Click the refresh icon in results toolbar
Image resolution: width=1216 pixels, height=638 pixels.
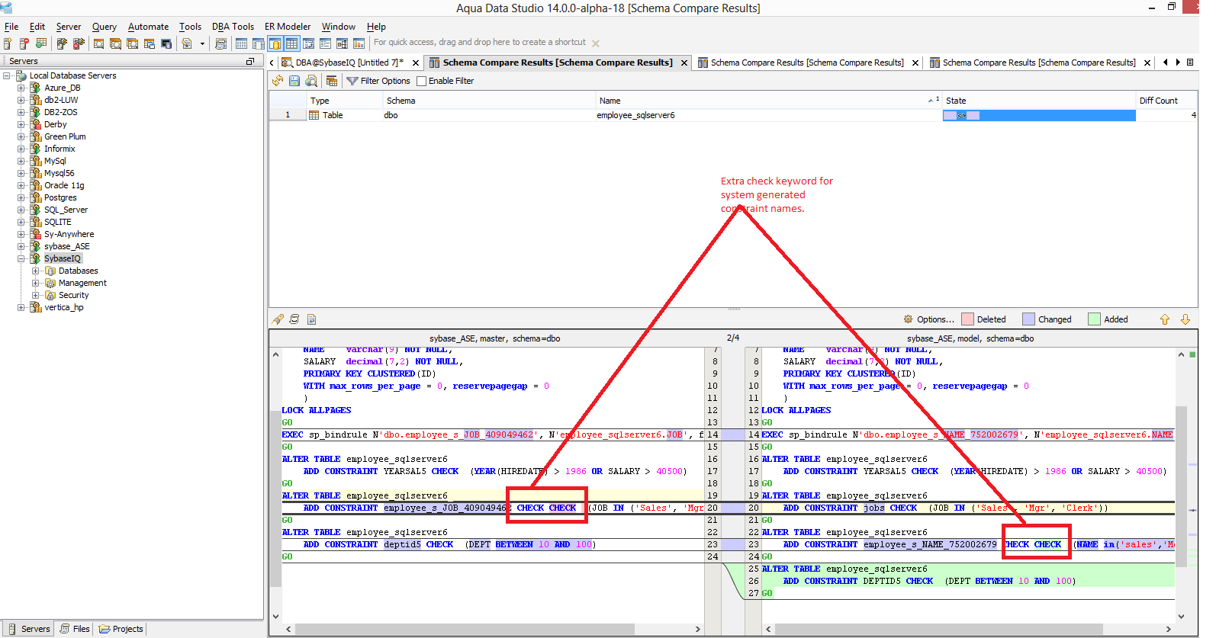click(278, 81)
